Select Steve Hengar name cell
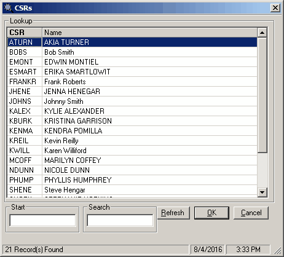284x257 pixels. [x=149, y=190]
